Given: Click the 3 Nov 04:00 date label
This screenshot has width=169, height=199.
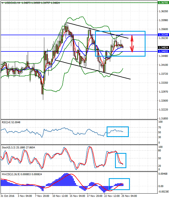Looking at the screenshot, I should [x=25, y=196].
